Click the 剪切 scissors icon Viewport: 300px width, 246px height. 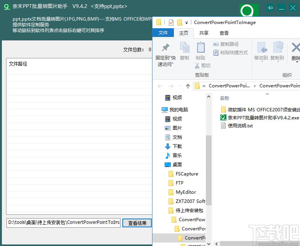click(197, 66)
